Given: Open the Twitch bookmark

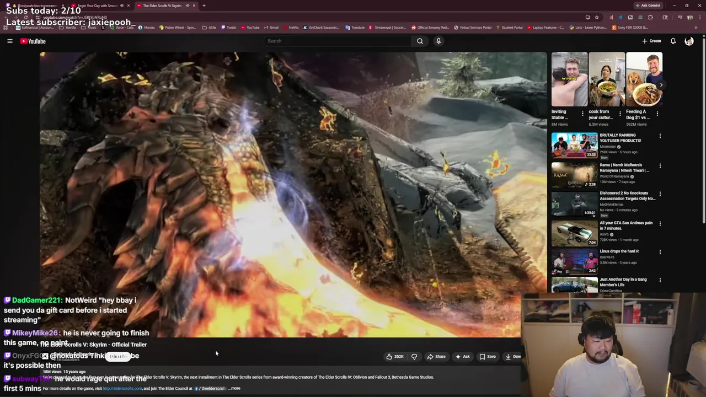Looking at the screenshot, I should (x=229, y=28).
